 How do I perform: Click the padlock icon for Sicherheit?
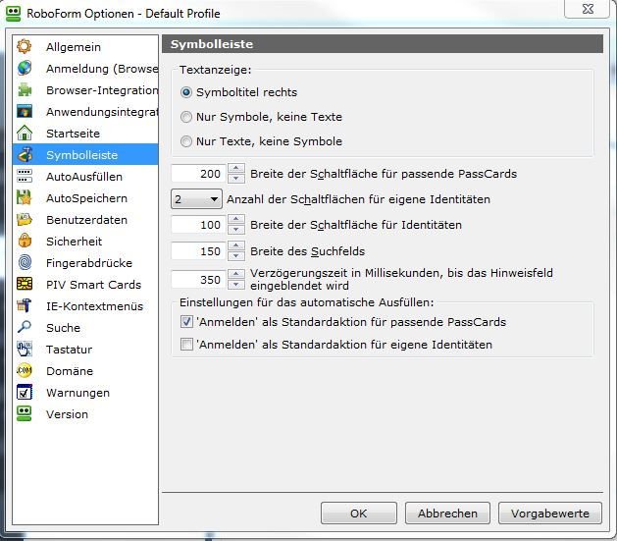point(25,241)
